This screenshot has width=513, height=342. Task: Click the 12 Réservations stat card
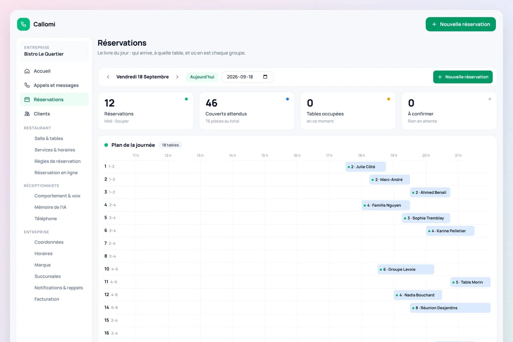tap(146, 111)
